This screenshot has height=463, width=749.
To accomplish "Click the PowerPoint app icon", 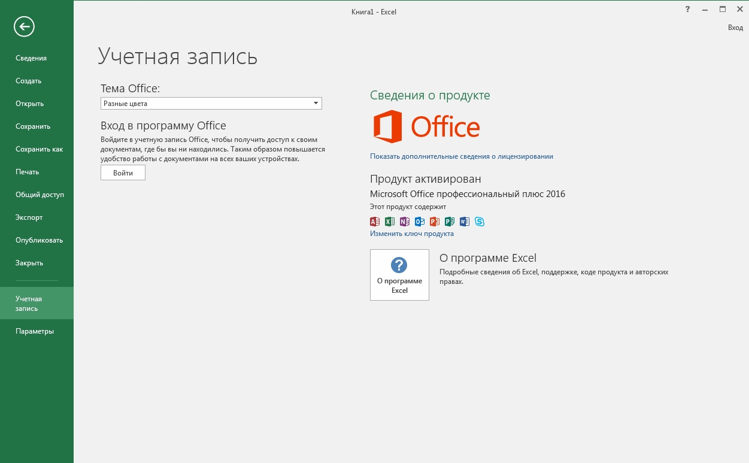I will (435, 222).
